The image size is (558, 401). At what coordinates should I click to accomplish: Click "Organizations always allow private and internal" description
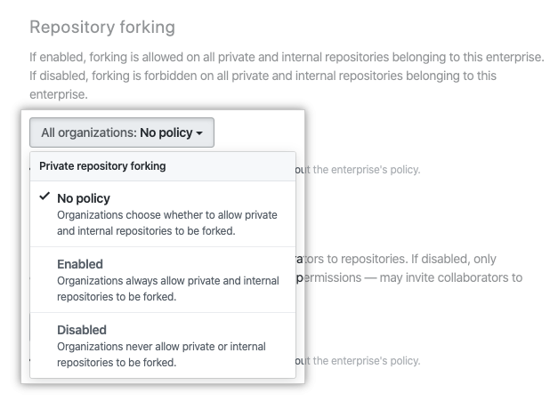point(167,281)
